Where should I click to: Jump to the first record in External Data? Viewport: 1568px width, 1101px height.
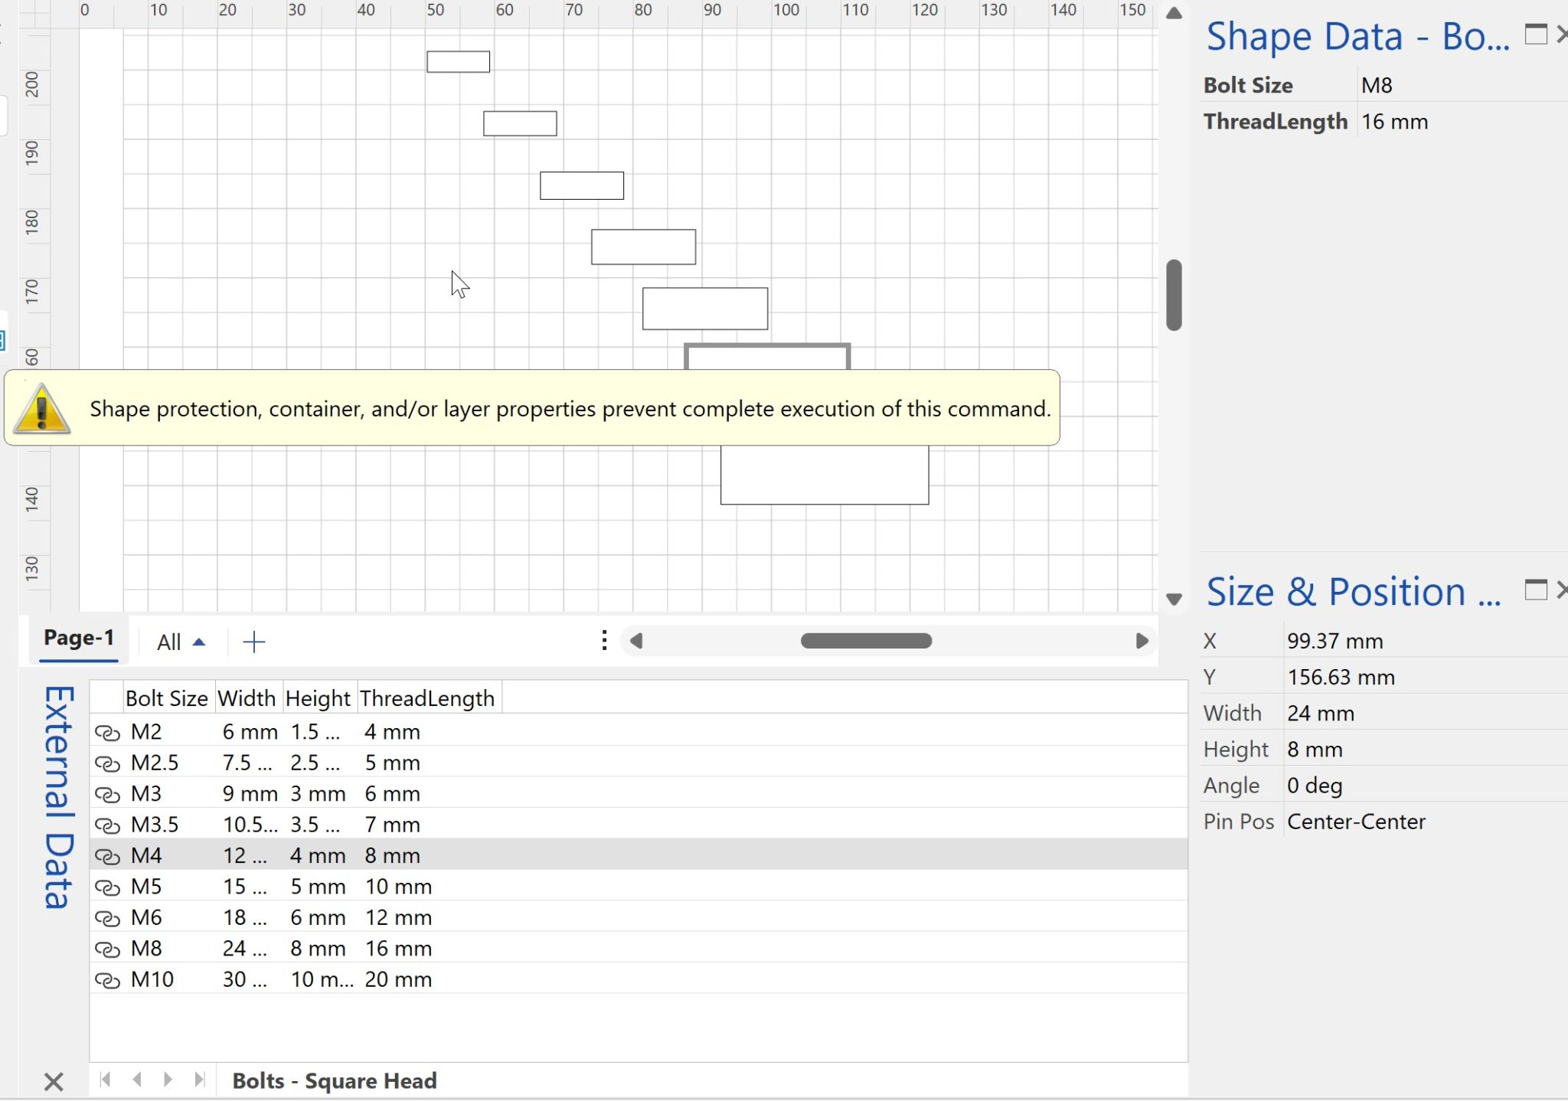point(106,1080)
